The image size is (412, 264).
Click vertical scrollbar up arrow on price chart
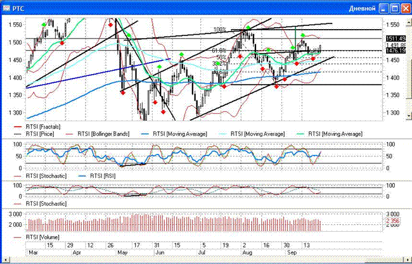(x=409, y=22)
